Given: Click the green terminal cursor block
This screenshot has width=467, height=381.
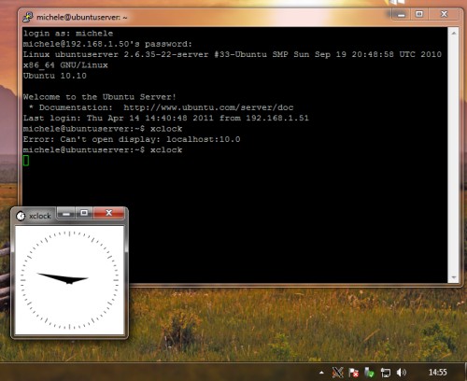Looking at the screenshot, I should [26, 161].
